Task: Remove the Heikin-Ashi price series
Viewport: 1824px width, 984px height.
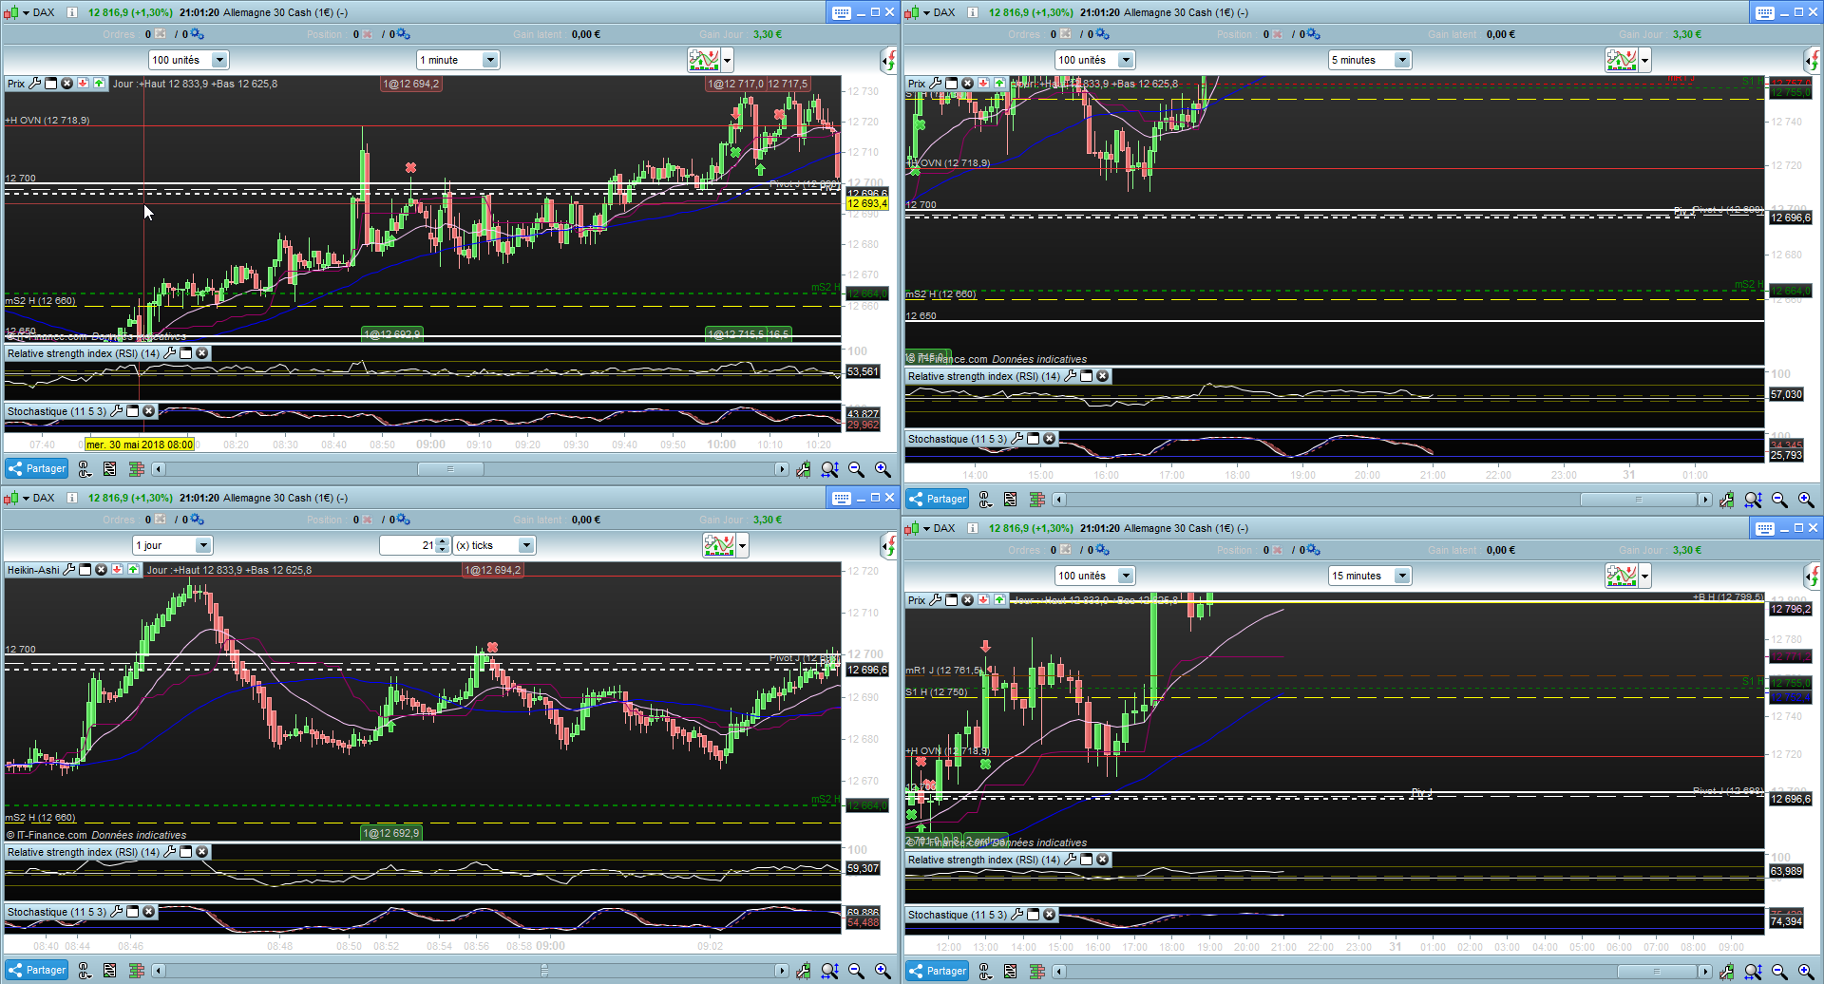Action: pyautogui.click(x=101, y=570)
